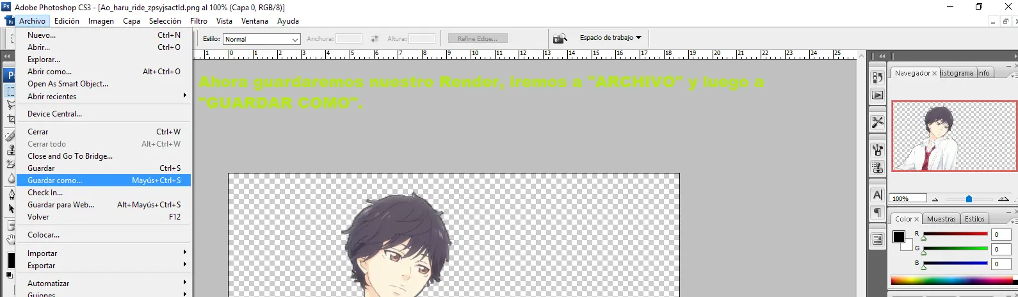Choose Abrir... in Archivo menu
The image size is (1018, 297).
click(103, 47)
